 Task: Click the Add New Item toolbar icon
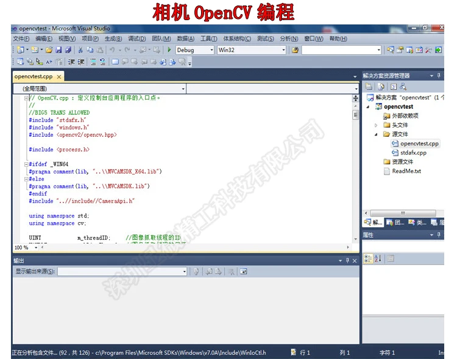35,50
